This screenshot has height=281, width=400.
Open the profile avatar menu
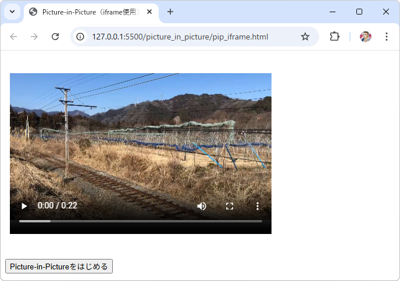click(x=366, y=37)
